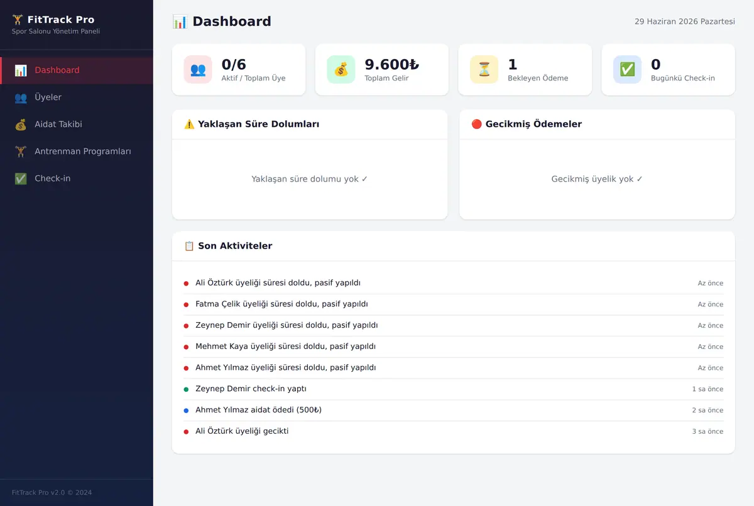Image resolution: width=754 pixels, height=506 pixels.
Task: Click the Antrenman Programları weightlifter icon
Action: click(21, 151)
